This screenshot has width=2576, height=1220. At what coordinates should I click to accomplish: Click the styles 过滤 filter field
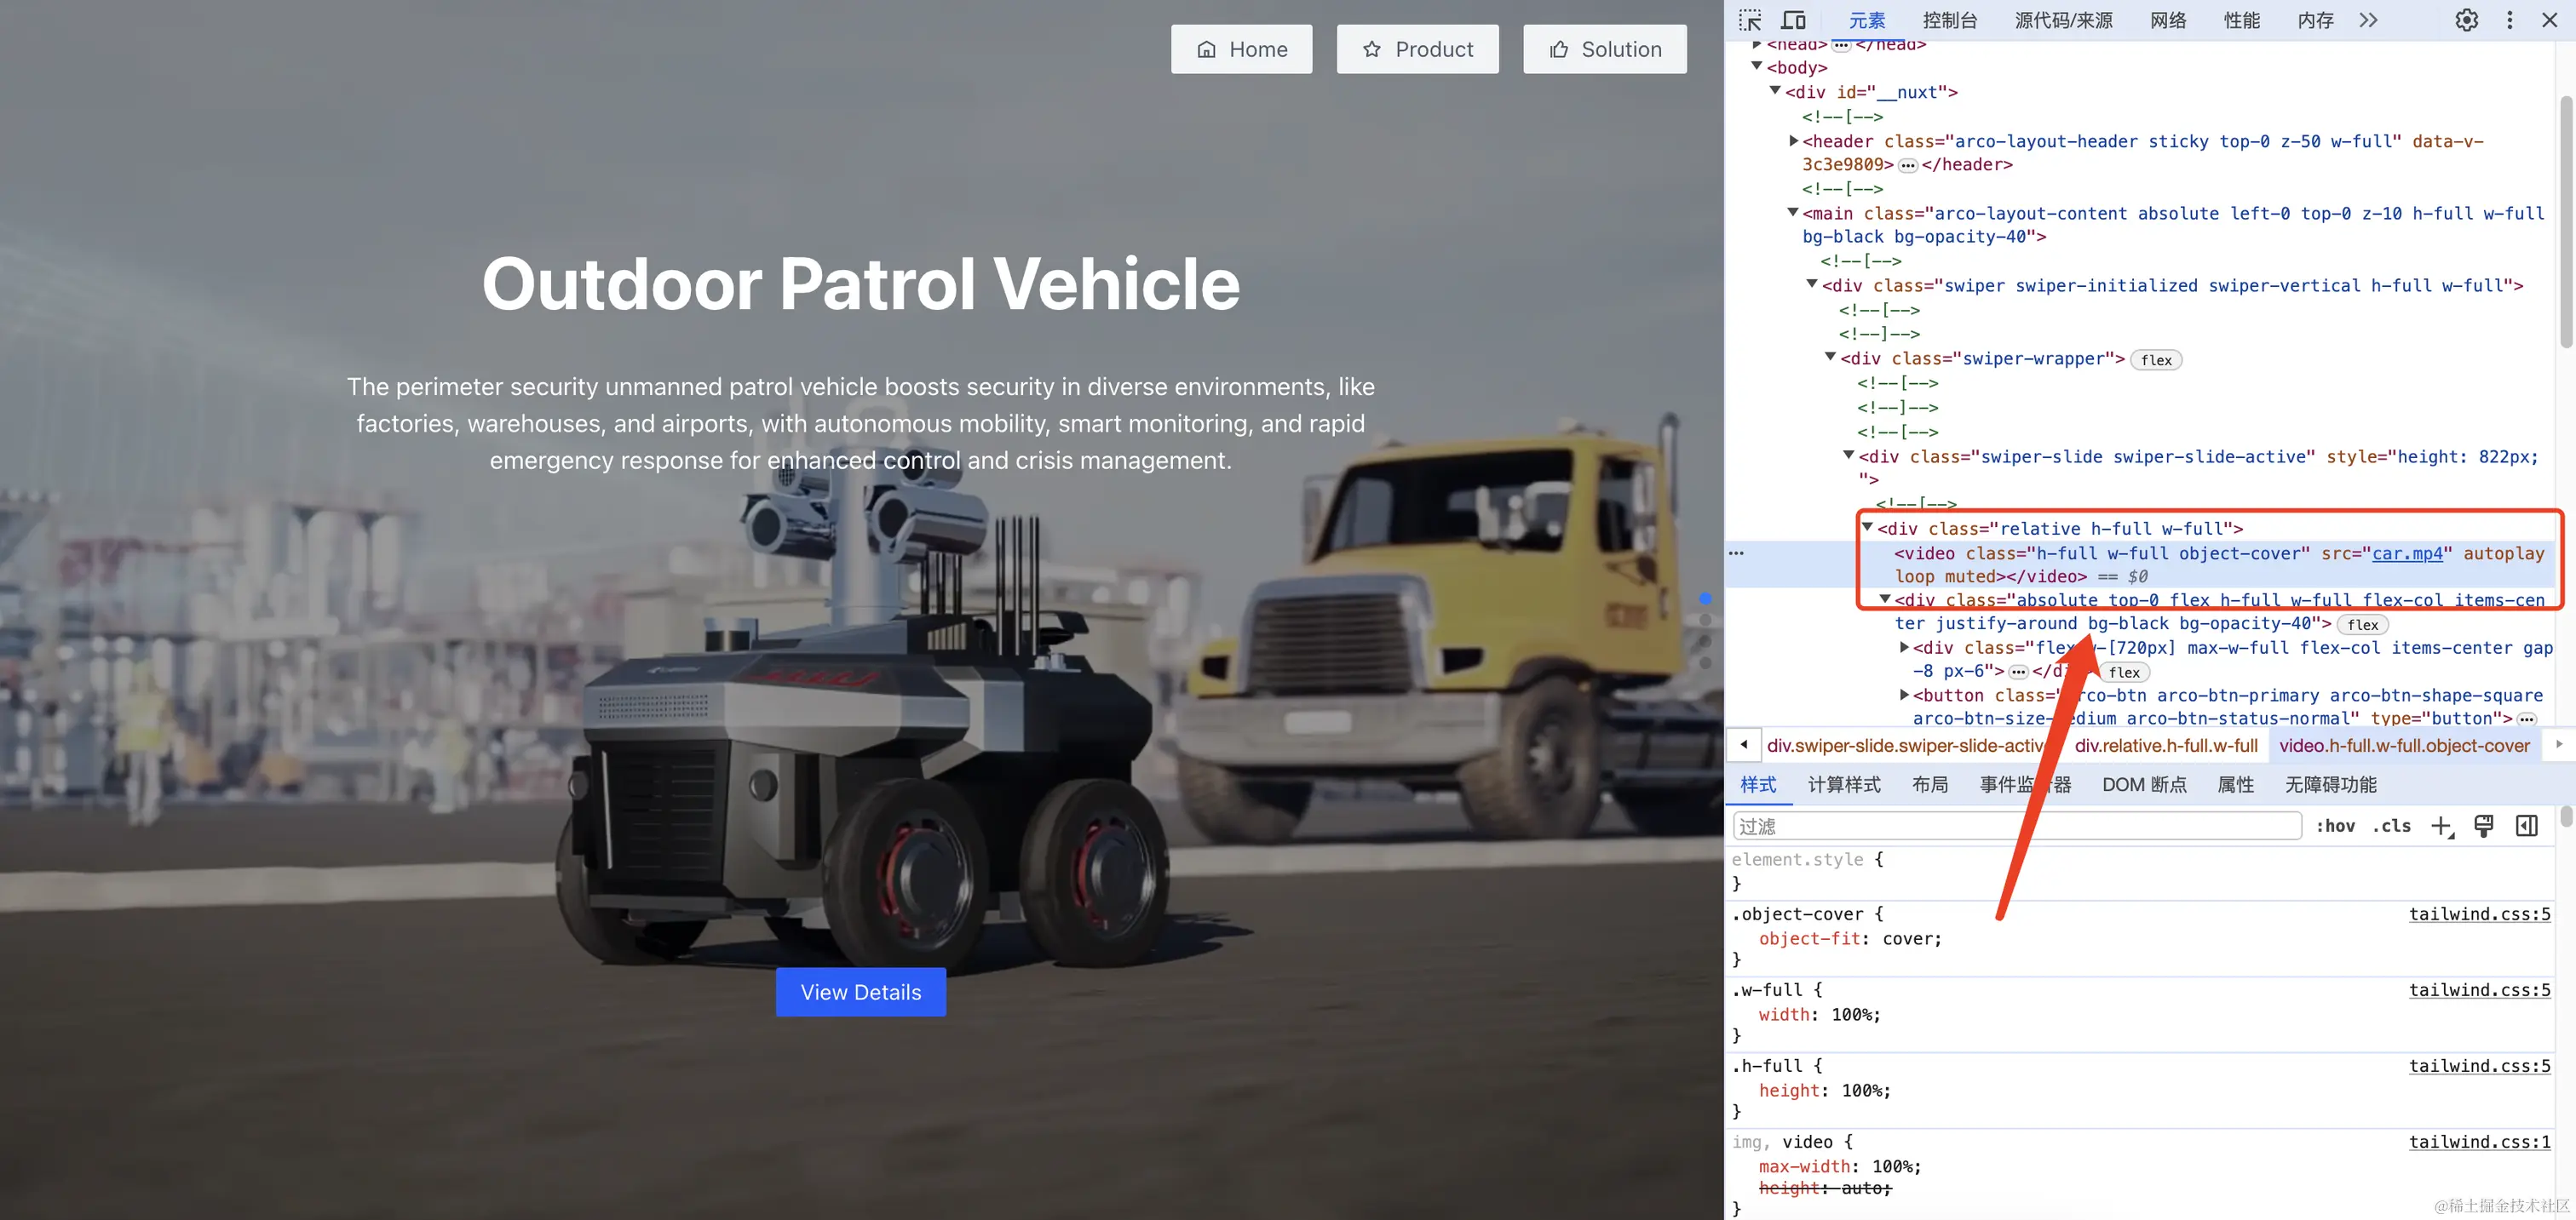(x=2016, y=827)
